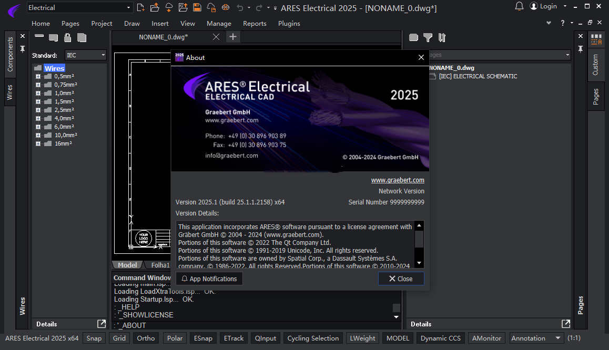Select the Wires root tree node
This screenshot has width=609, height=350.
click(54, 68)
